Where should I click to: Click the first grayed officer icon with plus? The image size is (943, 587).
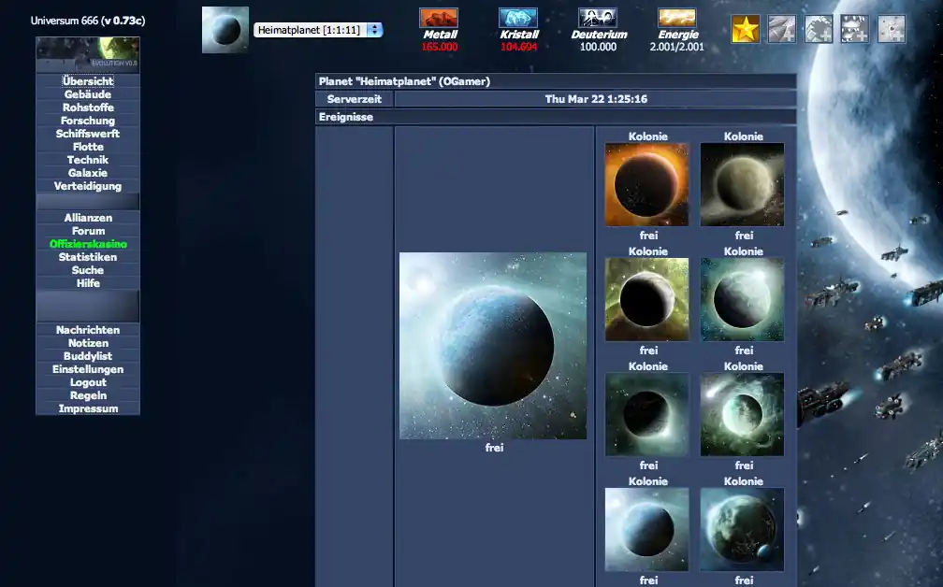click(782, 28)
